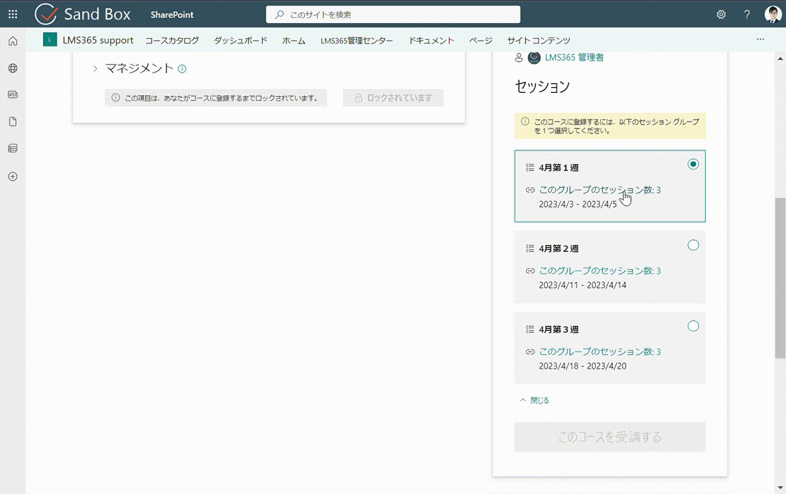Click the list icon beside 4月第２週
The width and height of the screenshot is (786, 494).
tap(530, 248)
